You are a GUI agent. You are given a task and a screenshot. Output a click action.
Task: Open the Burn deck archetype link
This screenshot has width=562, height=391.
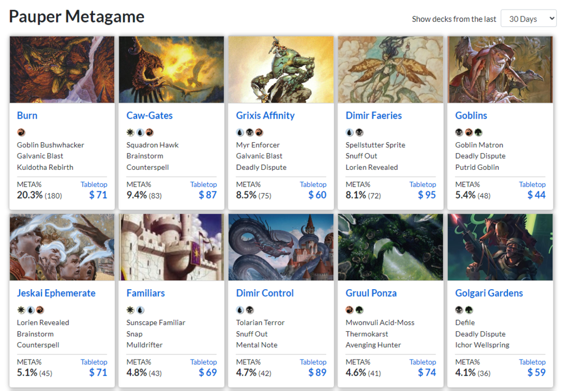27,115
